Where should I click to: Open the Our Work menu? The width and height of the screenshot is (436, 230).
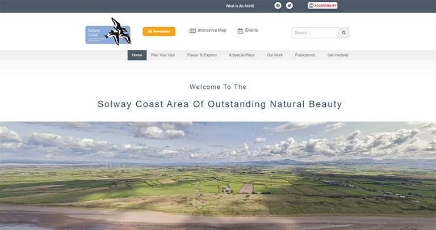pyautogui.click(x=275, y=55)
